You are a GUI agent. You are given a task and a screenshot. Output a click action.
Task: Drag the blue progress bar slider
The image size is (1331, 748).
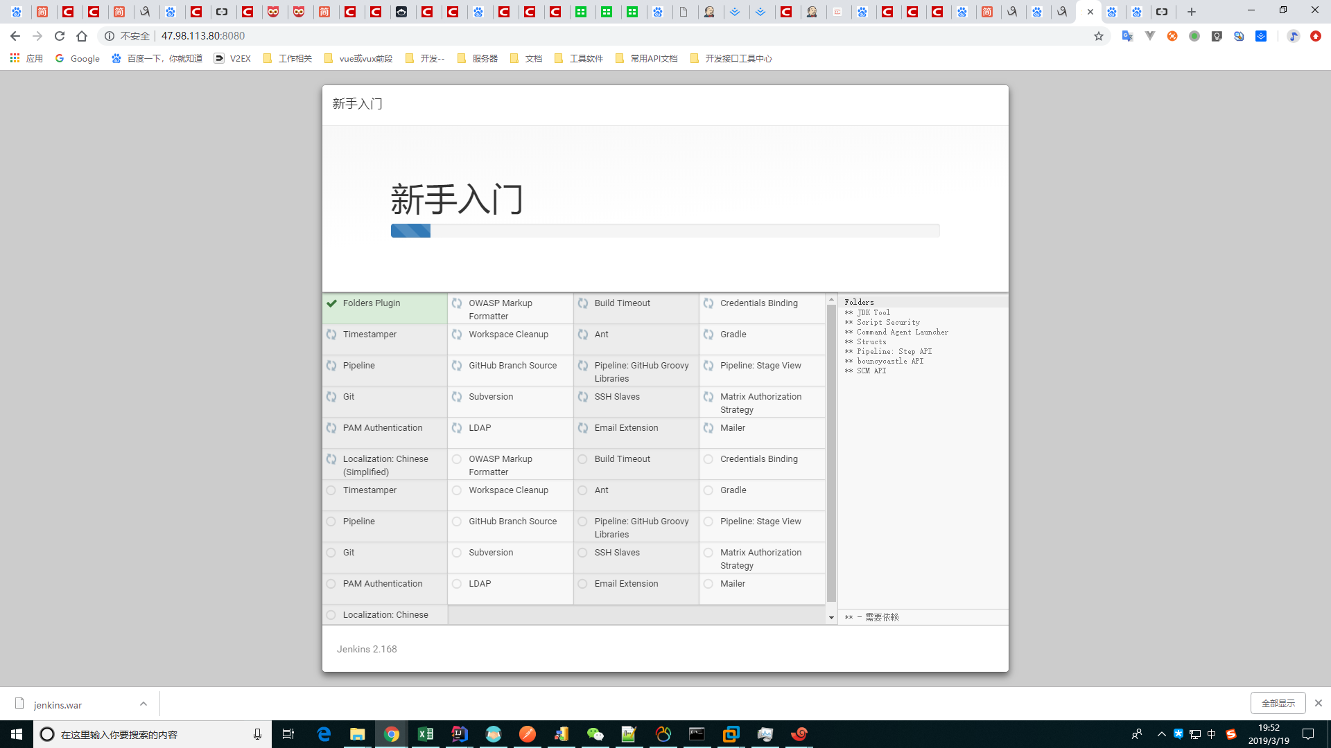430,230
